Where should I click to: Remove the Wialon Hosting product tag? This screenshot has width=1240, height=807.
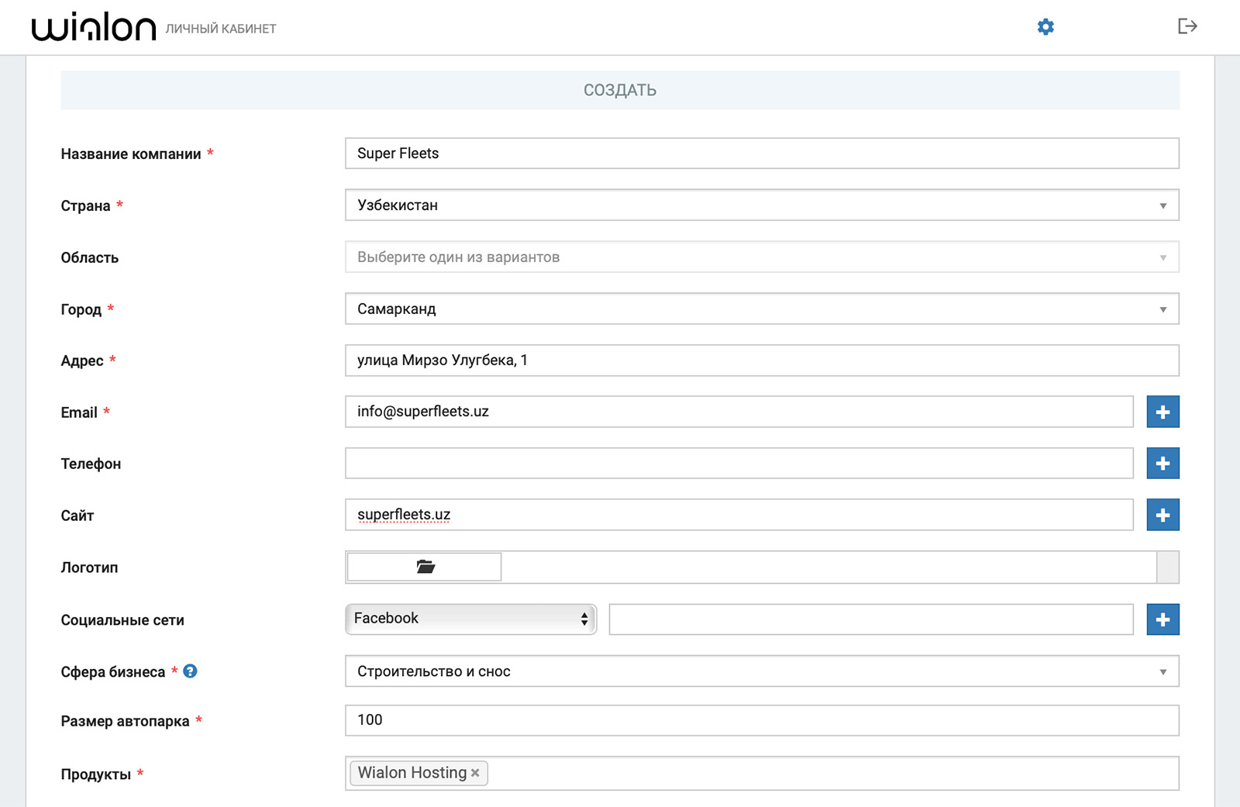click(475, 773)
